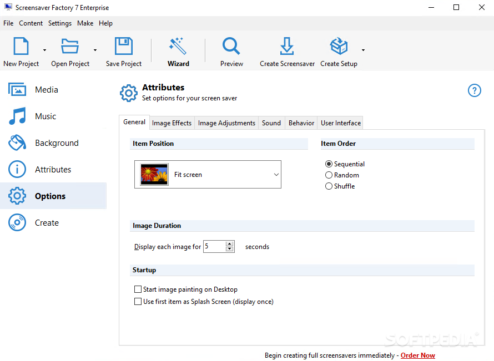Viewport: 494px width, 361px height.
Task: Expand the Create Setup dropdown arrow
Action: 363,50
